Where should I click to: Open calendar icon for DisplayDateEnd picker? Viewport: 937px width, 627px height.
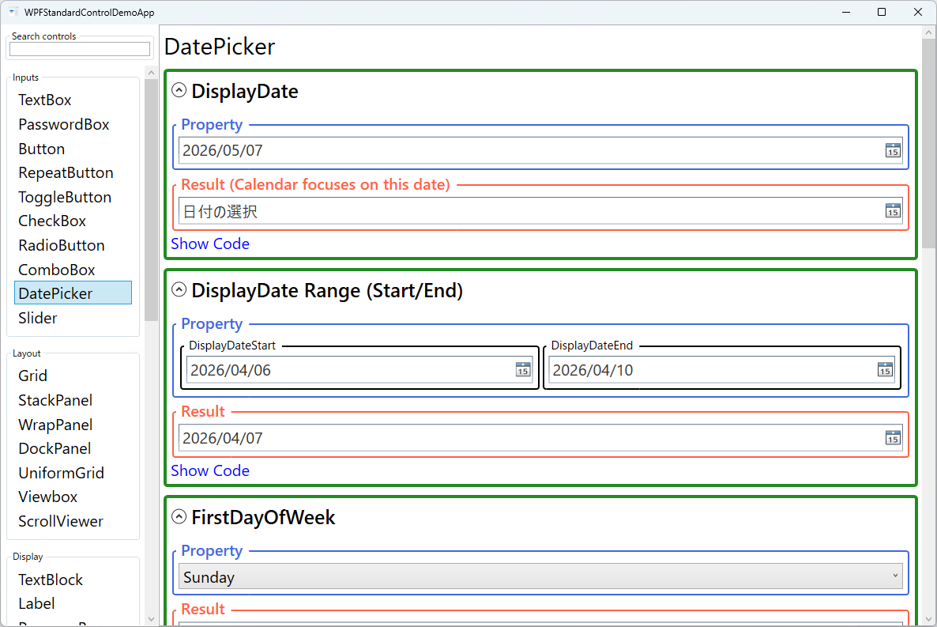point(885,370)
